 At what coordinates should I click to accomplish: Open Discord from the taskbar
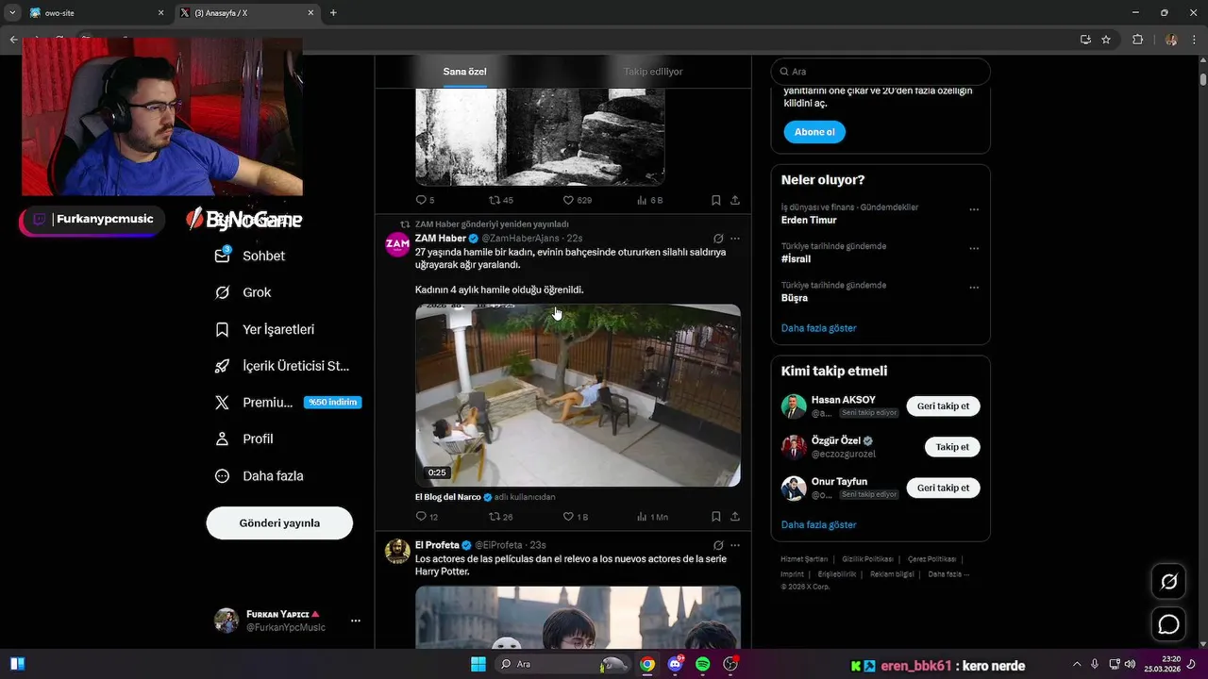coord(675,665)
